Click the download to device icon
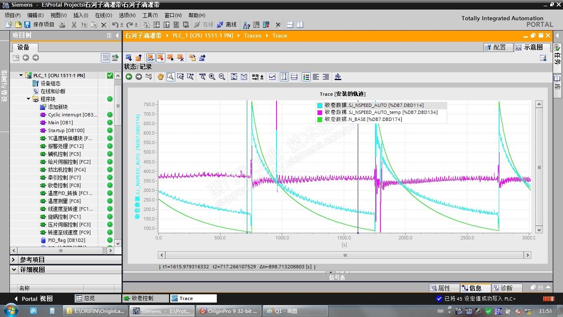This screenshot has height=317, width=563. [156, 25]
